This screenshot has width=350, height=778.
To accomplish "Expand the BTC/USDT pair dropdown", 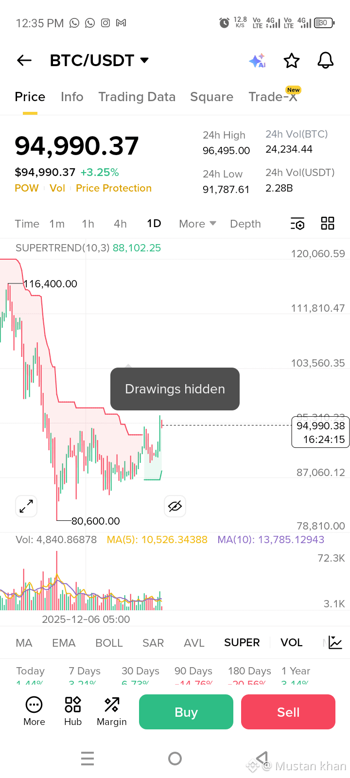I will click(144, 60).
